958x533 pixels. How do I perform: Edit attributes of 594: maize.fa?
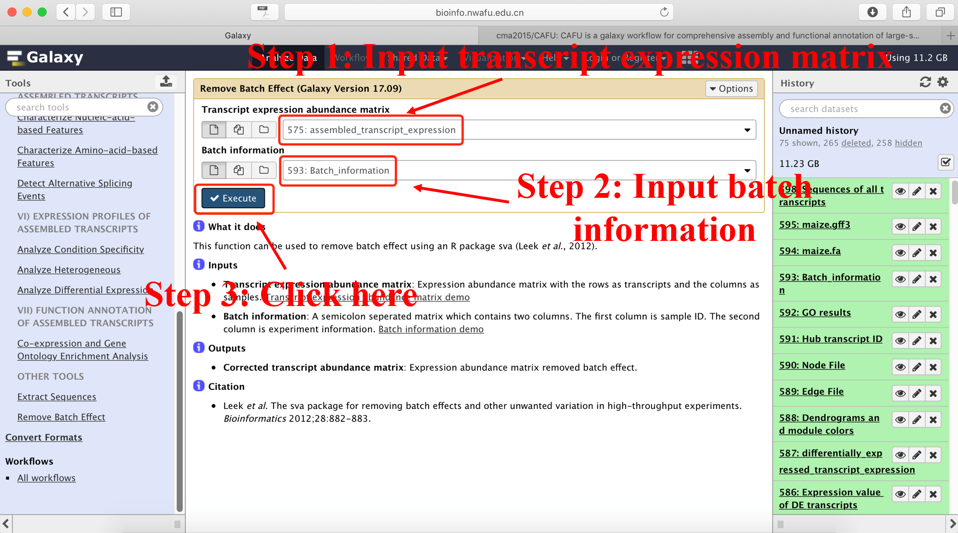tap(917, 253)
